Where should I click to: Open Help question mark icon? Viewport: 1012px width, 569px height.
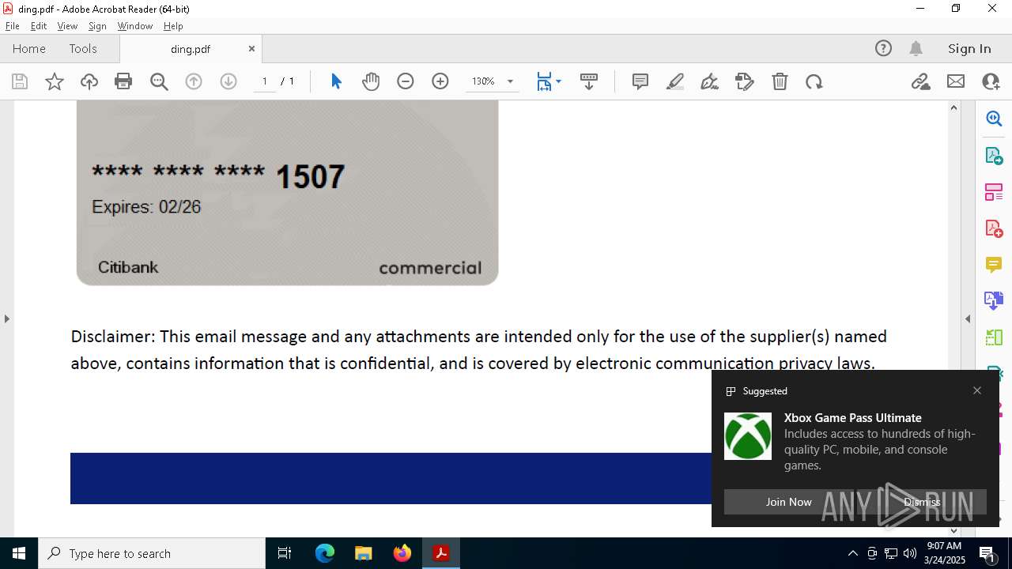tap(883, 48)
